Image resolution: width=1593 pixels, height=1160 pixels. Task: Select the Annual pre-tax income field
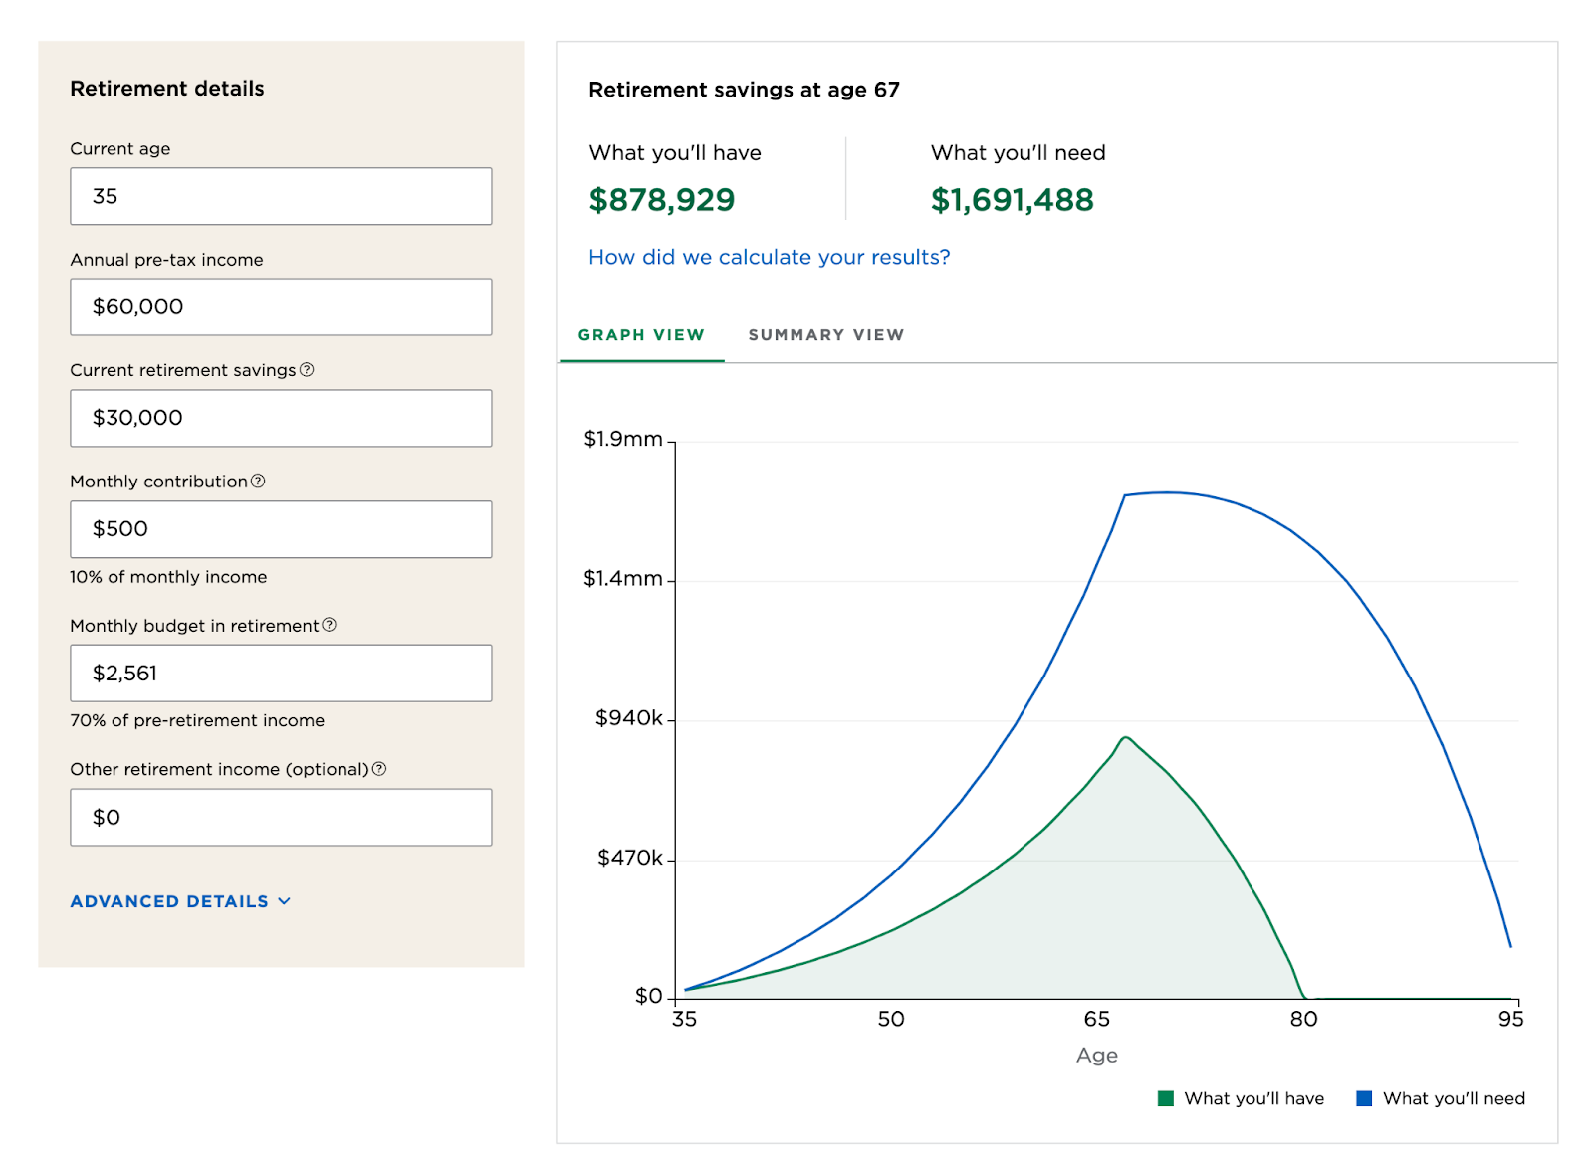[281, 306]
